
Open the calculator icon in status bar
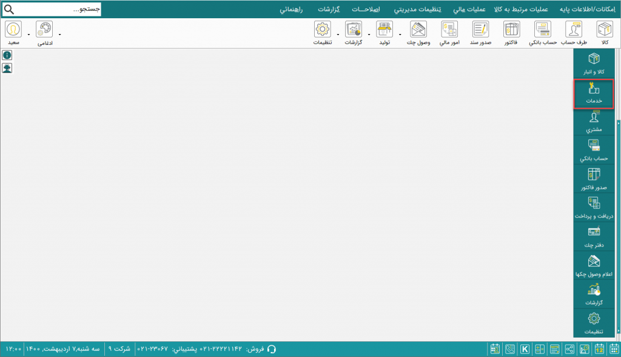click(x=540, y=349)
